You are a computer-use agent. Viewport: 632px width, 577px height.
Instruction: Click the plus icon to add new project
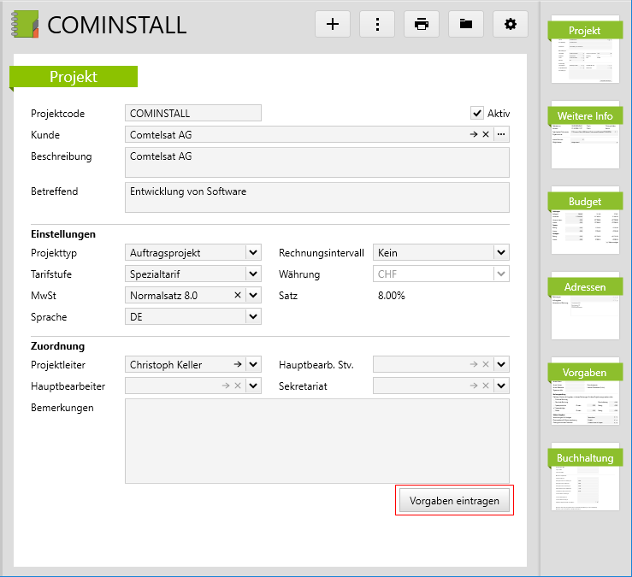333,24
